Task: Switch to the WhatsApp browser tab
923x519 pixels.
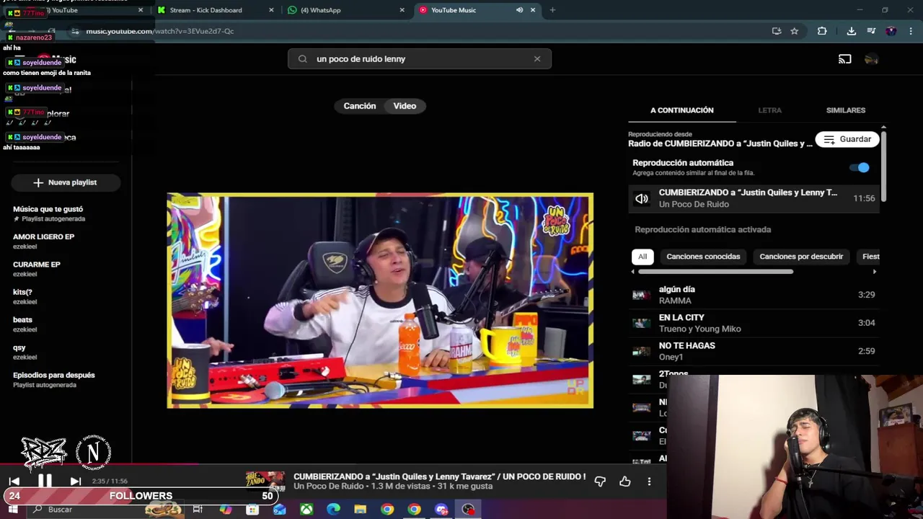Action: (x=346, y=10)
